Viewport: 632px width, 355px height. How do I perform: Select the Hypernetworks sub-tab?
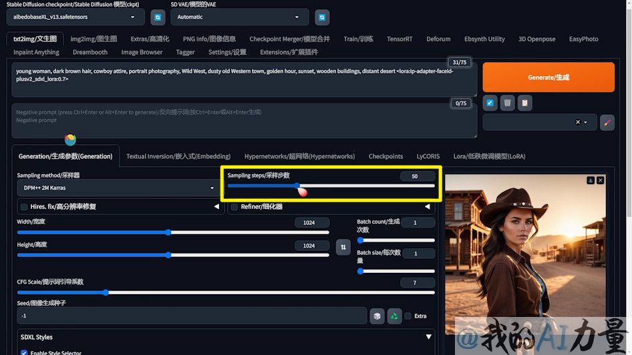299,156
